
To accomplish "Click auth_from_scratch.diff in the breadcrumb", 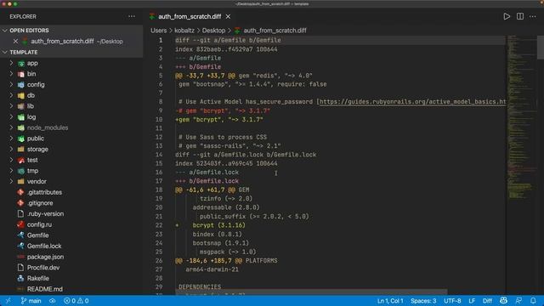I will click(275, 31).
